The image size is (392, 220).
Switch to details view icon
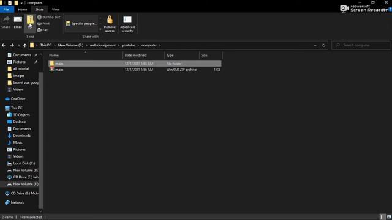tap(382, 217)
